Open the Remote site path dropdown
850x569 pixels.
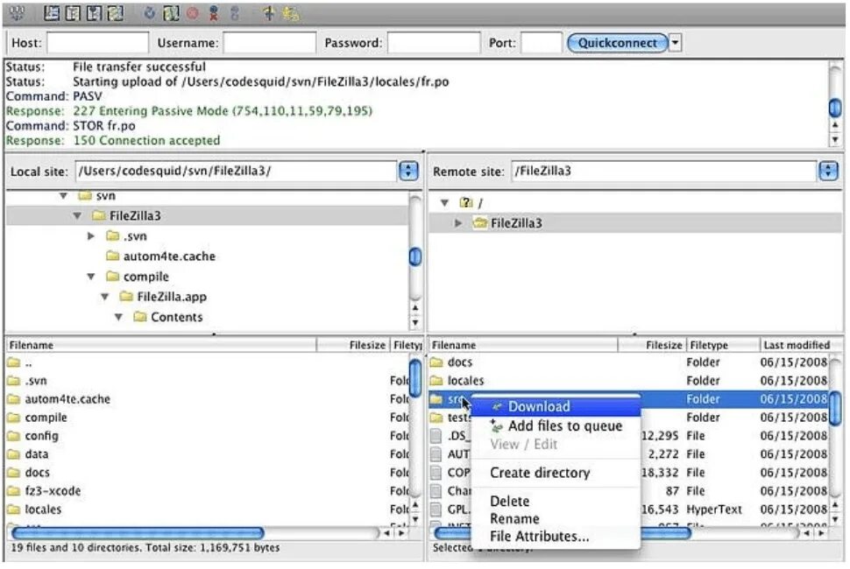(x=828, y=171)
